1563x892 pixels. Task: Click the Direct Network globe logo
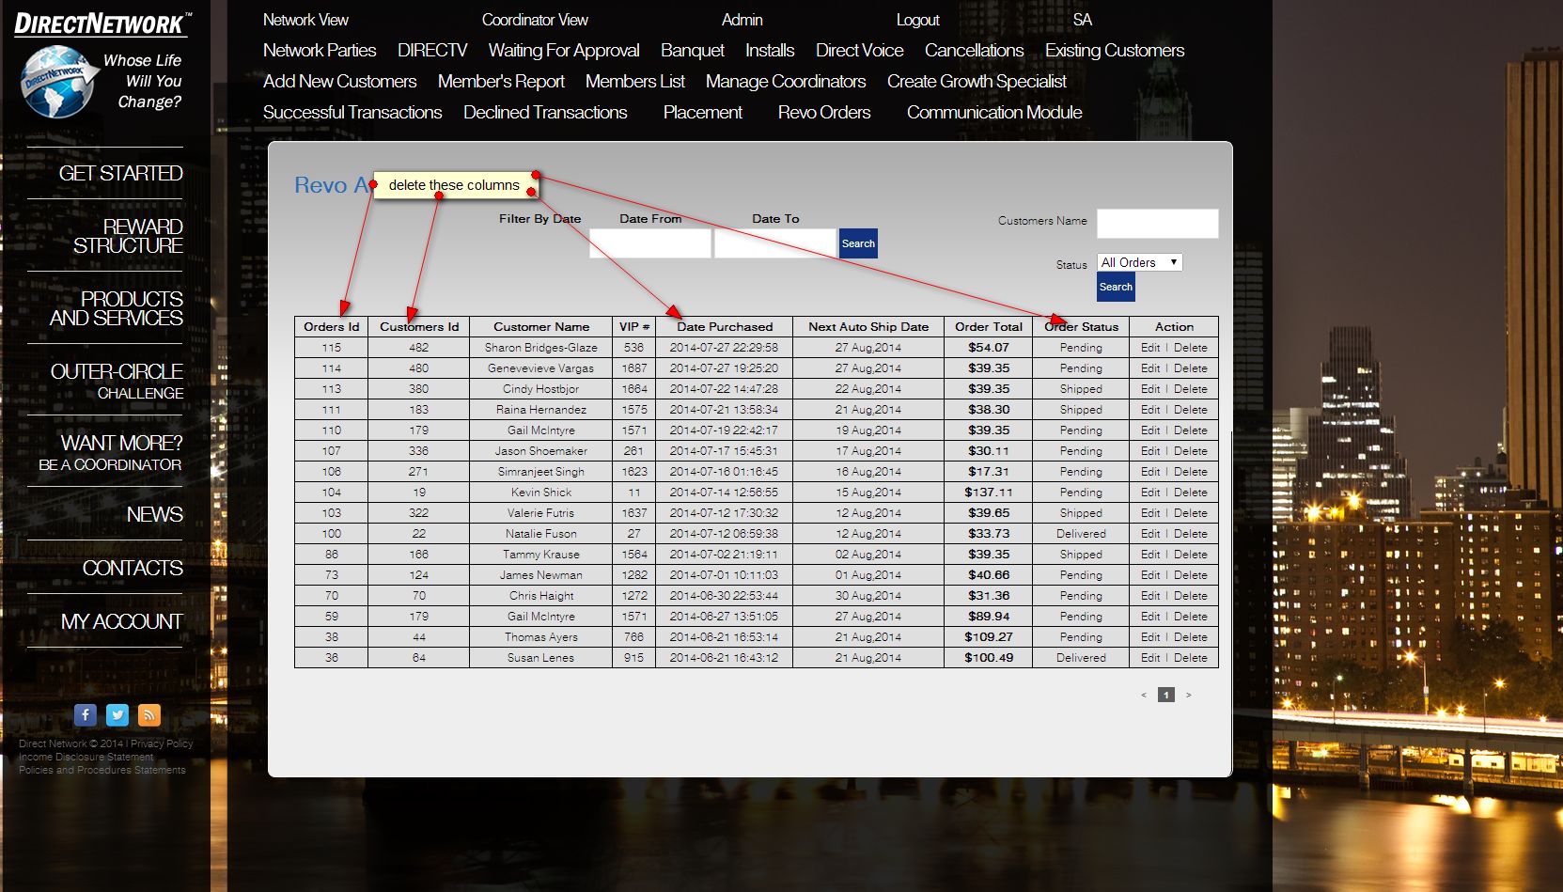coord(58,82)
